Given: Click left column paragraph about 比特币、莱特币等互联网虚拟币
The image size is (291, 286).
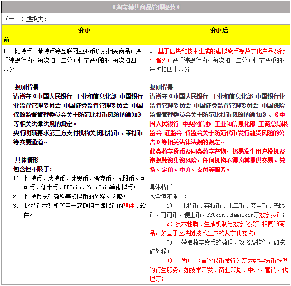Looking at the screenshot, I should 72,60.
